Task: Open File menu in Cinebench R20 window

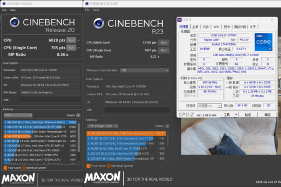Action: pos(4,10)
